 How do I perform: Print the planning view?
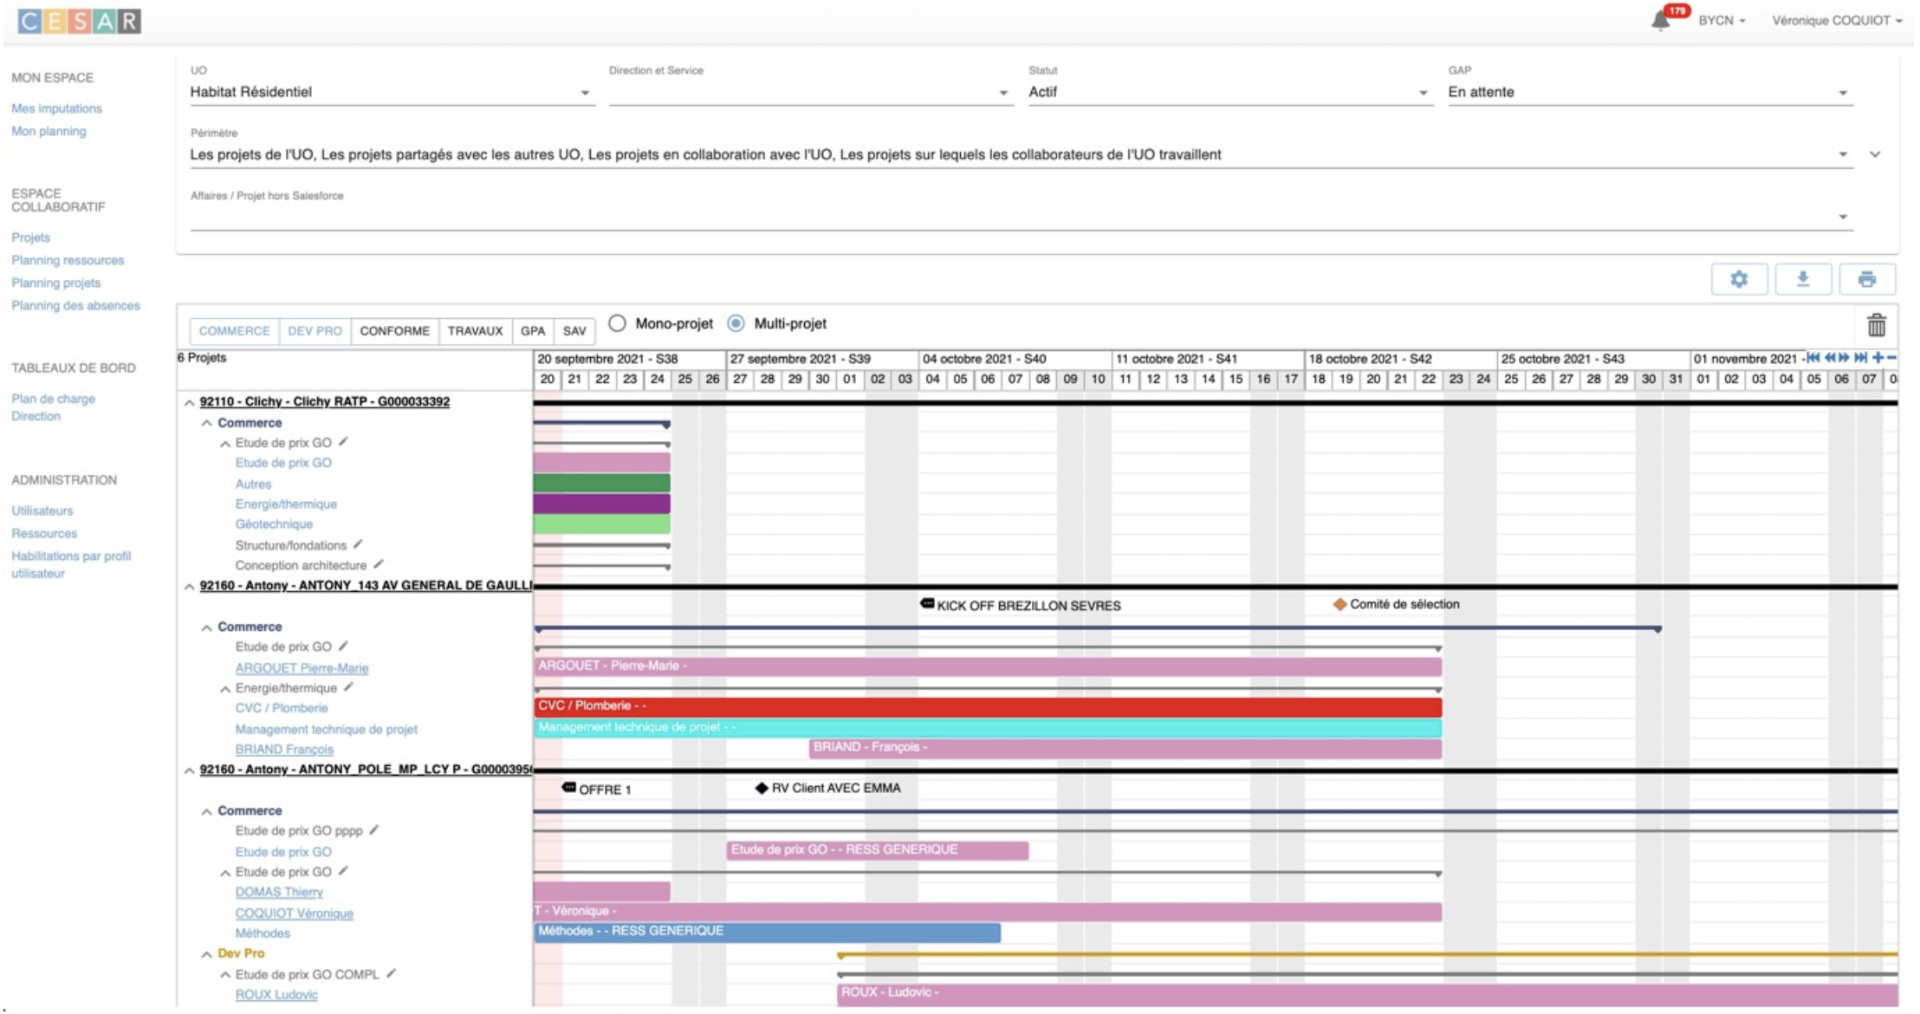coord(1867,279)
